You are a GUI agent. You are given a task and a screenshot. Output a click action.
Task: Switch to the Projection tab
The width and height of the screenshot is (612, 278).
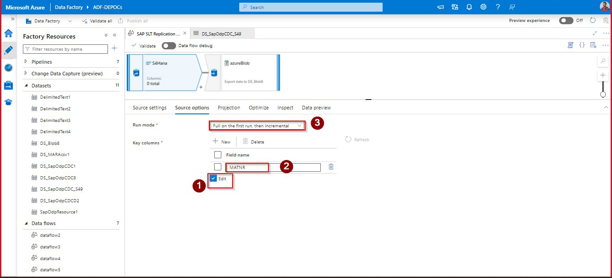(228, 108)
